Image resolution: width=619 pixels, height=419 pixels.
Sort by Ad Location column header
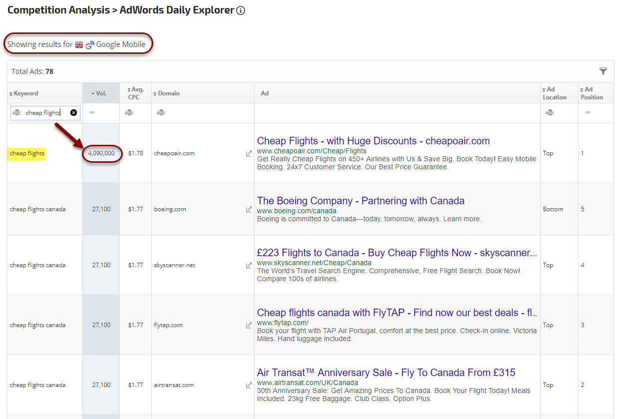pyautogui.click(x=554, y=93)
